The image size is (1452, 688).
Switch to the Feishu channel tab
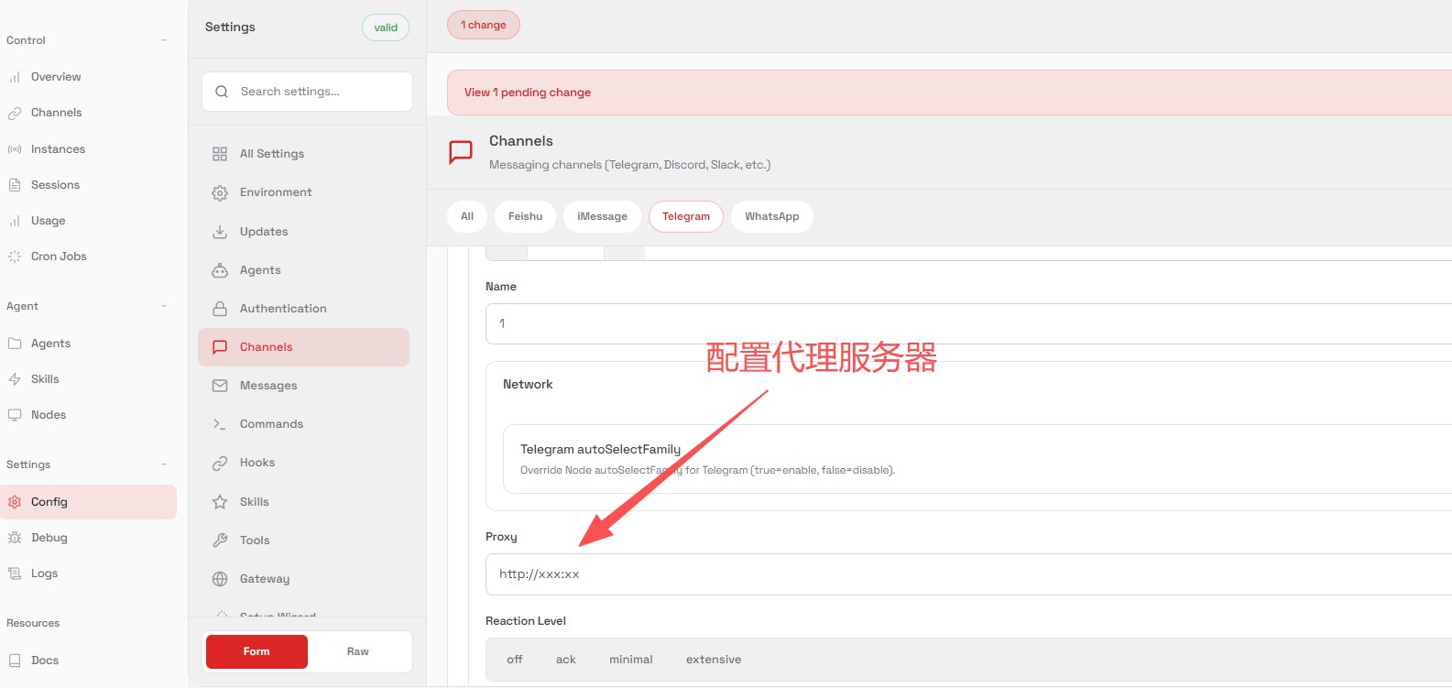pos(525,216)
